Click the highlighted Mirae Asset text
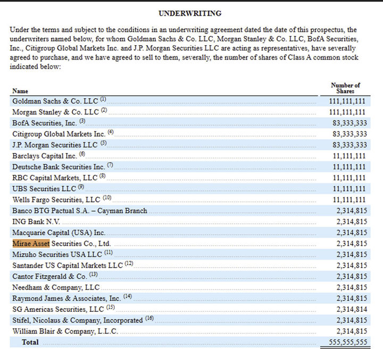 click(x=31, y=243)
